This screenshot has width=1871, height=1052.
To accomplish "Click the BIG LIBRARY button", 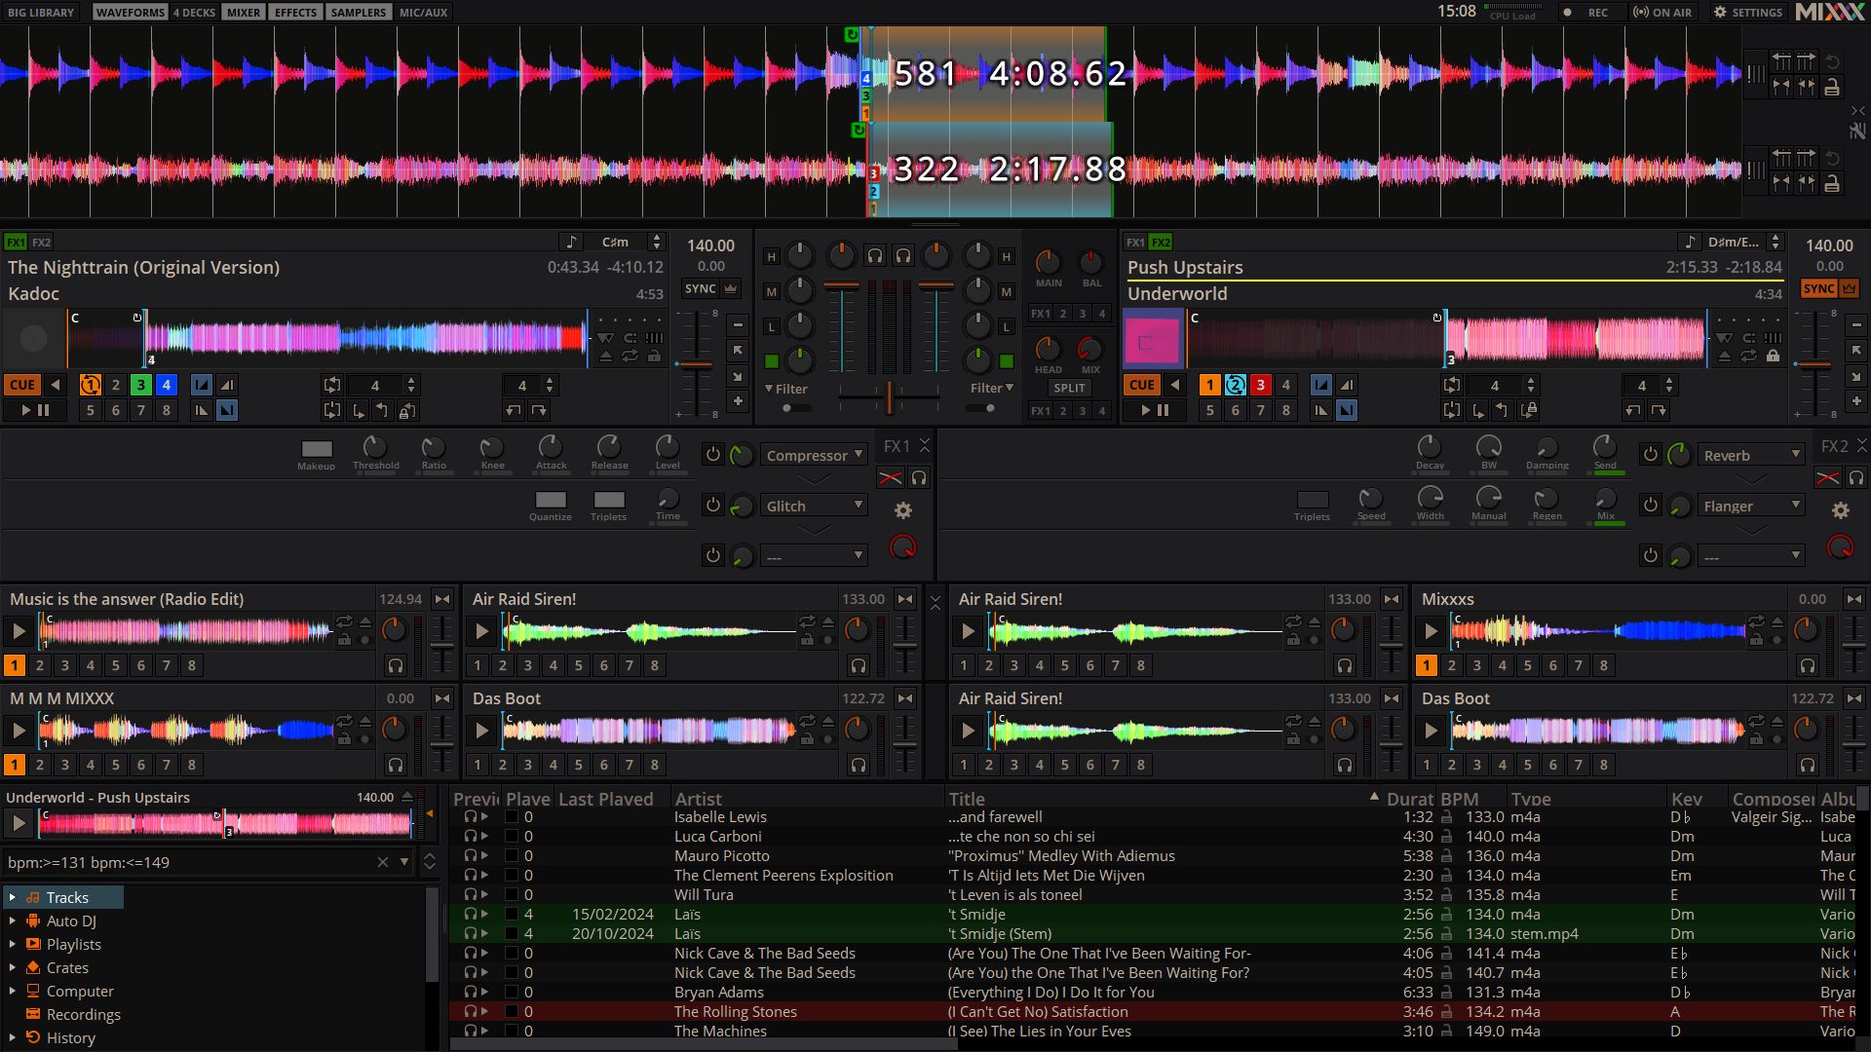I will pyautogui.click(x=40, y=12).
